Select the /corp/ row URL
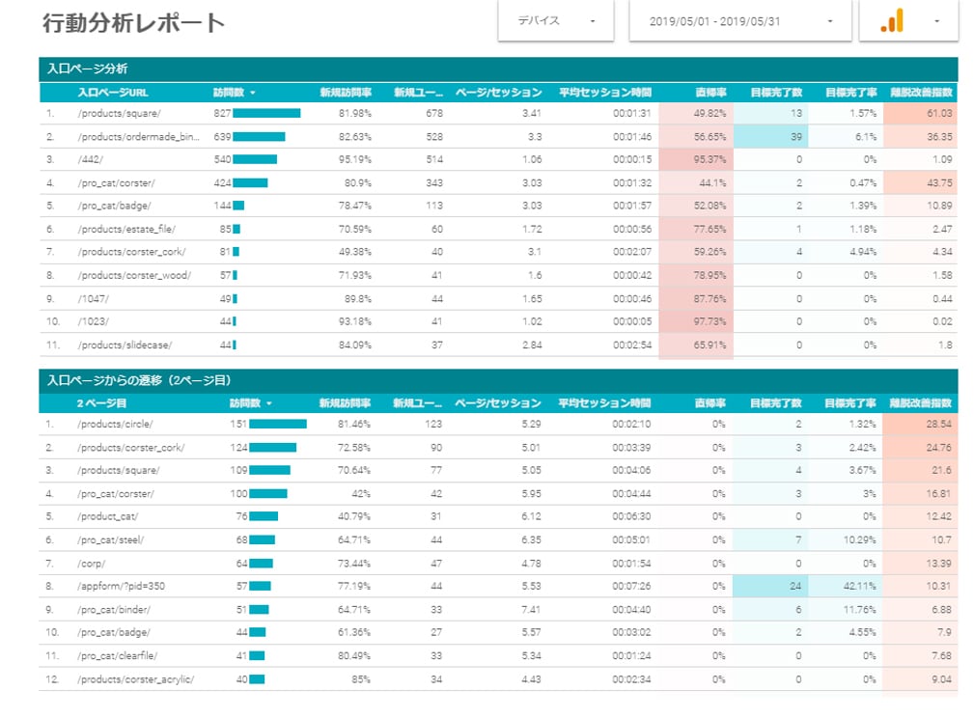The width and height of the screenshot is (974, 718). [x=92, y=564]
